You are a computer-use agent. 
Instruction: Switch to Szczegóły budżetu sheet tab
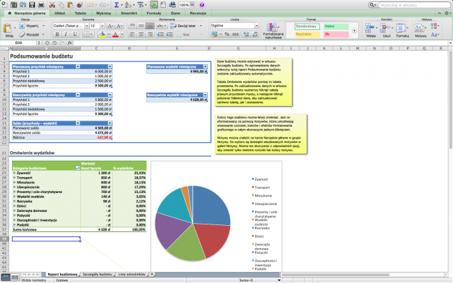tap(98, 274)
